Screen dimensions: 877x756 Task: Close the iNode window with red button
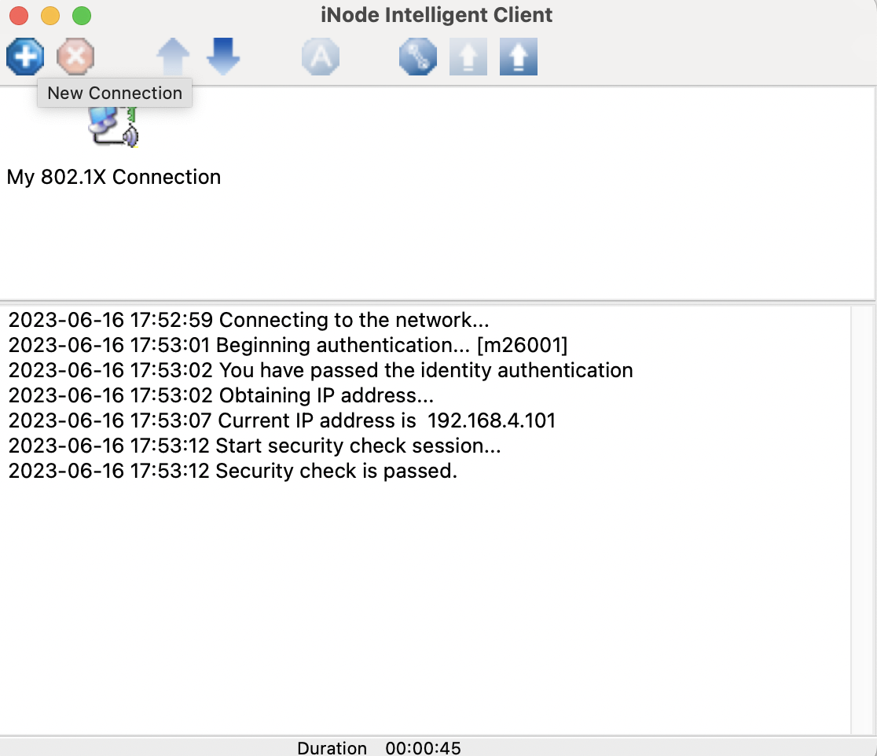(x=19, y=16)
